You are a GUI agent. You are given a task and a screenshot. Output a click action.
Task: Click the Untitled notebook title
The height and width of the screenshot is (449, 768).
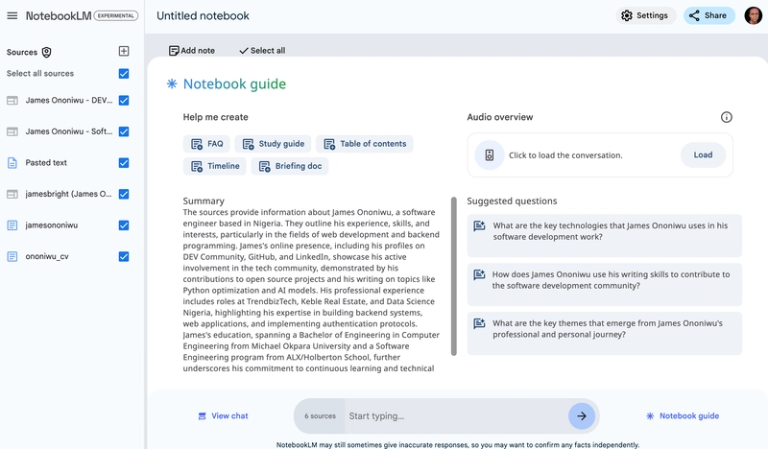pos(203,15)
